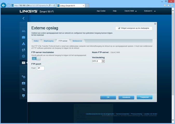This screenshot has height=124, width=175.
Task: Open the Wireless settings Wi-Fi icon
Action: [23, 89]
